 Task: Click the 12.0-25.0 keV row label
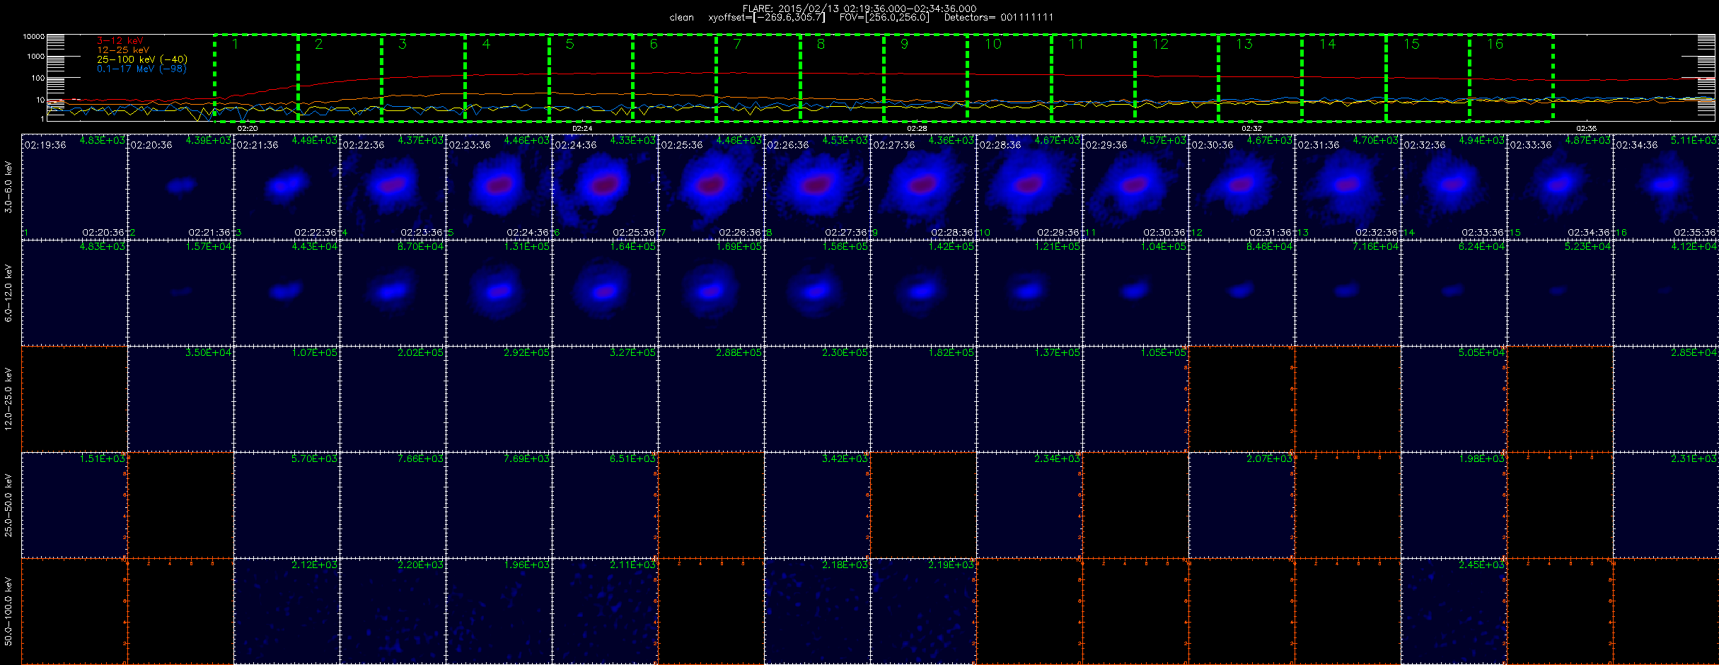8,399
